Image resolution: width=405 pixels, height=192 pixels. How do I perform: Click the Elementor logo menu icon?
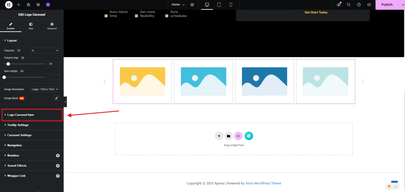[x=9, y=5]
